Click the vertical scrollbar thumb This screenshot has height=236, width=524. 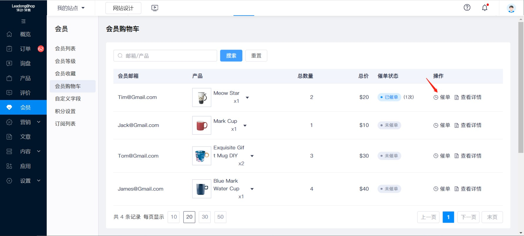pyautogui.click(x=521, y=87)
